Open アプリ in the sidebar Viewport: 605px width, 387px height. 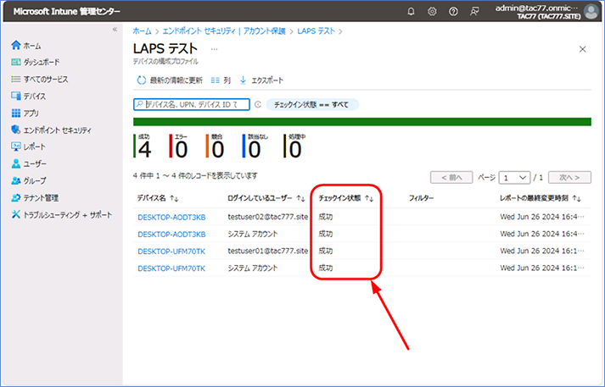[x=25, y=113]
